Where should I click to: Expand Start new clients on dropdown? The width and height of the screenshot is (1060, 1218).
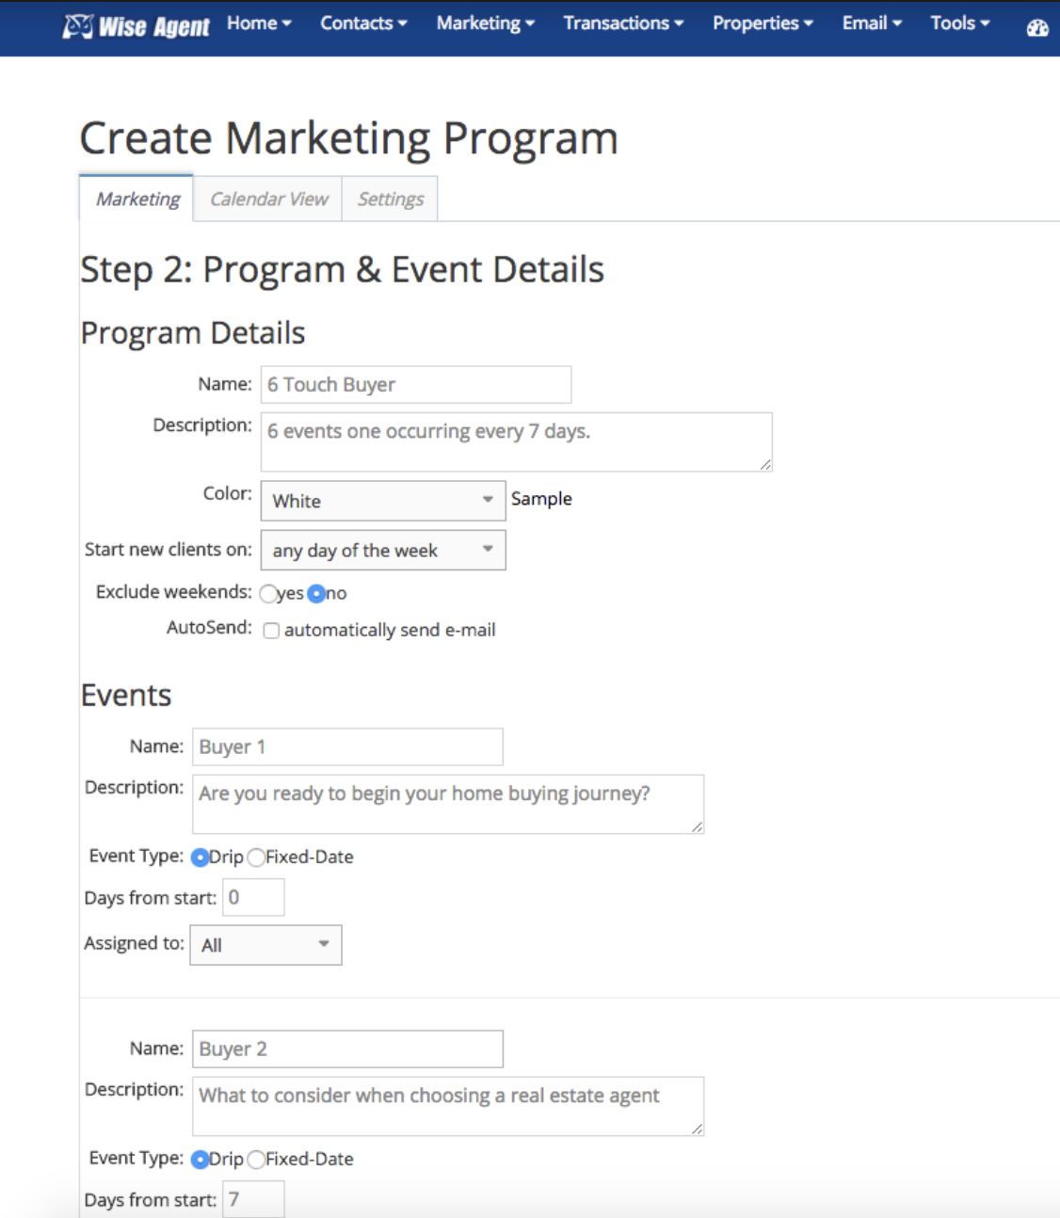point(382,551)
